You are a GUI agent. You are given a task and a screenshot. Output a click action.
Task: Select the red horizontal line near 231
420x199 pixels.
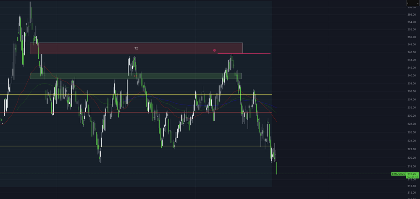(x=136, y=112)
